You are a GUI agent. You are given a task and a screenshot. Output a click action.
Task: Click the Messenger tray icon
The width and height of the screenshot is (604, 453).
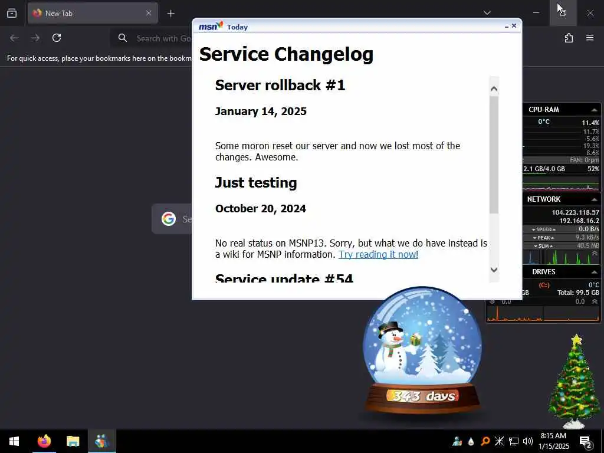(457, 441)
